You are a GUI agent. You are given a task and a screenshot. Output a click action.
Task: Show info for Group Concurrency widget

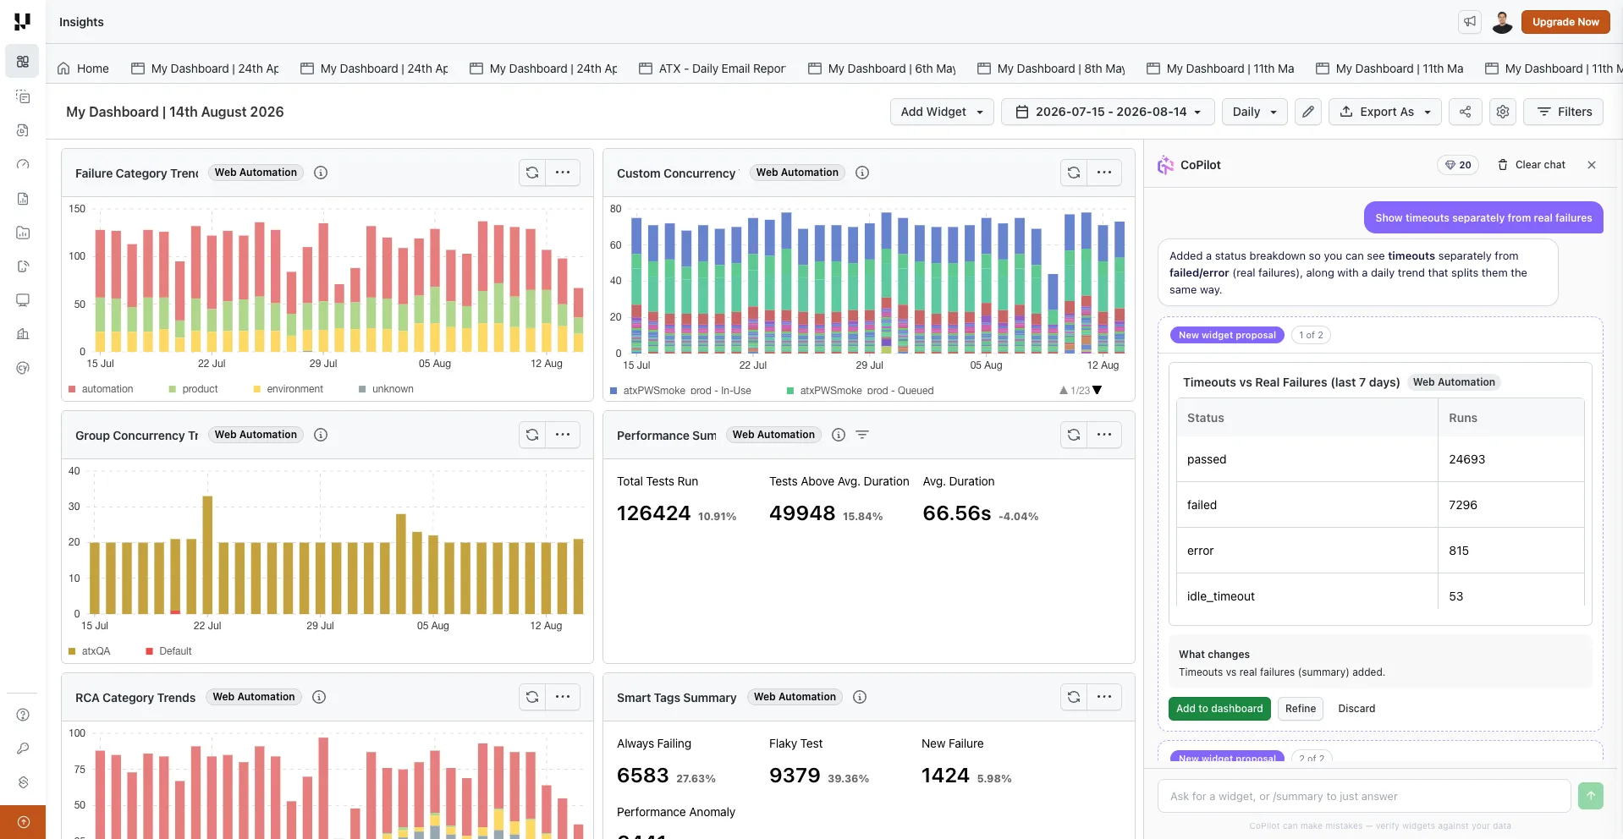321,435
